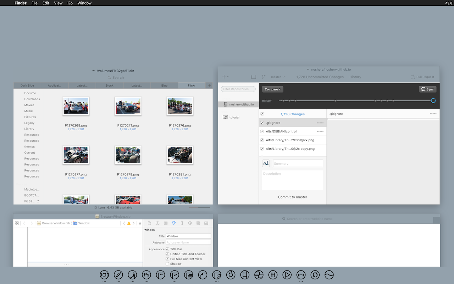Toggle the 1,728 Changes select-all checkbox
454x284 pixels.
click(x=262, y=114)
